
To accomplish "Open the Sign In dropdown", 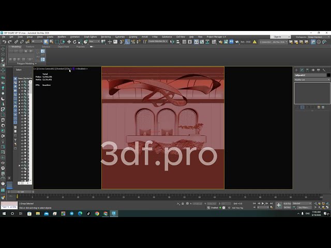I will coord(281,37).
